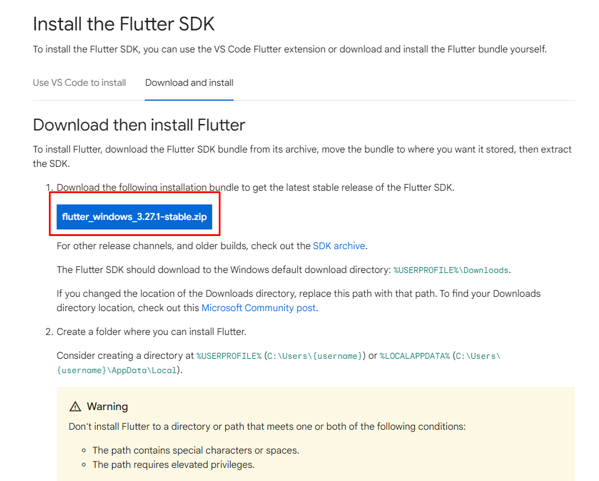Click 'Create a folder where you can install Flutter.'
Screen dimensions: 599x481
[x=151, y=331]
